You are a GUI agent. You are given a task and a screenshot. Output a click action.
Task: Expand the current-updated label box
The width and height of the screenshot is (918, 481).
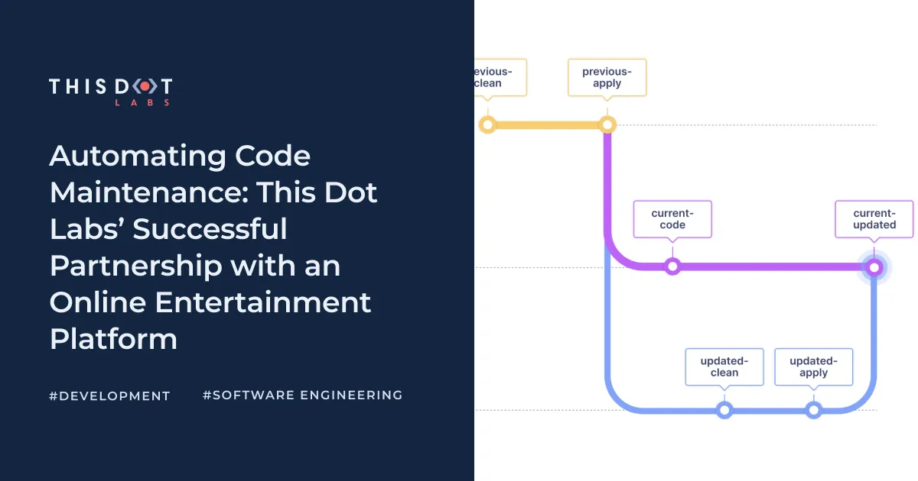click(874, 218)
